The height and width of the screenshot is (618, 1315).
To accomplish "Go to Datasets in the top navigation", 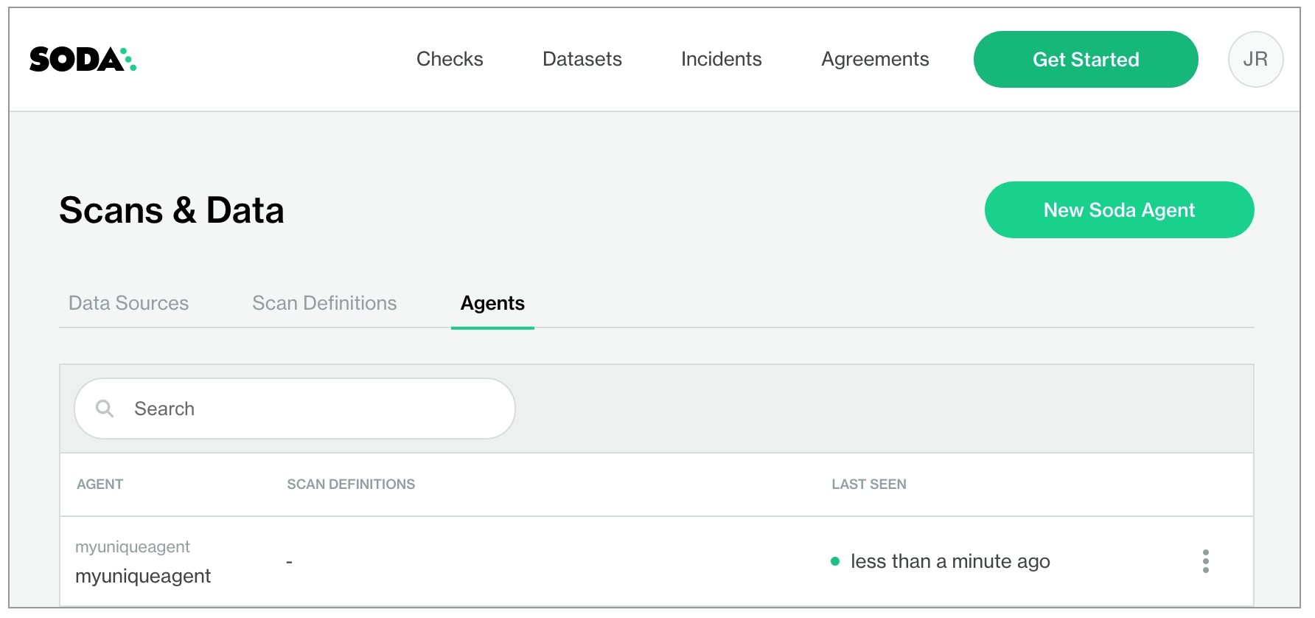I will click(582, 59).
